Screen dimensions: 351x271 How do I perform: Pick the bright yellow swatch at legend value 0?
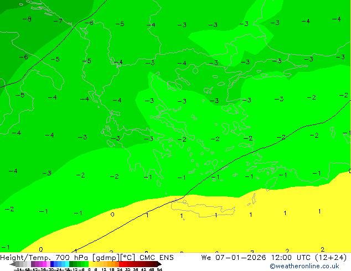point(90,264)
